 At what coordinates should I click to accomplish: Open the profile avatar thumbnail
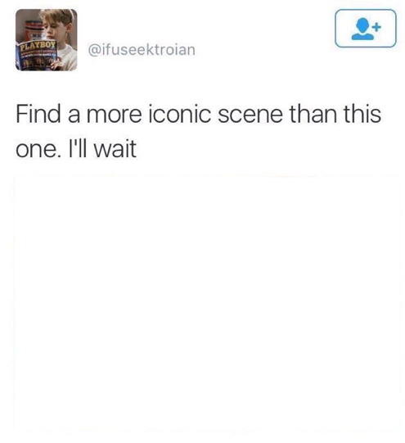coord(47,40)
